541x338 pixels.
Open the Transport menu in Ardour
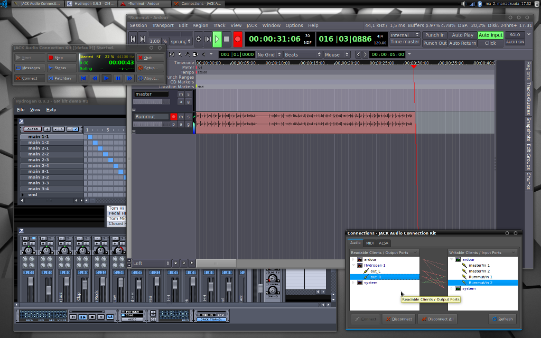tap(163, 25)
